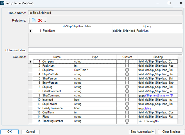Toggle Custom checkbox for ReadyToInvoice row

(127, 108)
